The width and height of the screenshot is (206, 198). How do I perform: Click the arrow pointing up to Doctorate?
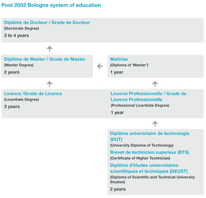tap(49, 49)
